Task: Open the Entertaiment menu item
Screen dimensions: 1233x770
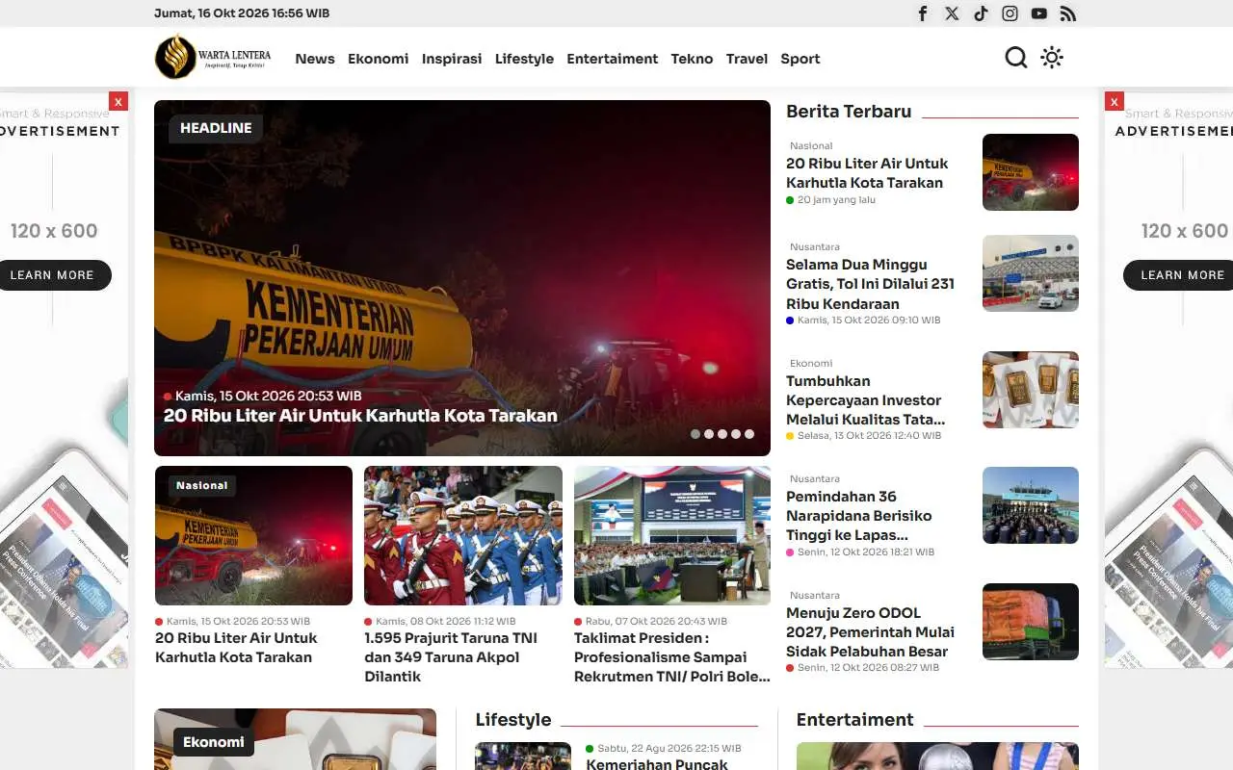Action: tap(613, 59)
